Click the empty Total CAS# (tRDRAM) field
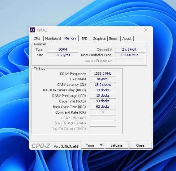The height and width of the screenshot is (171, 176). pyautogui.click(x=103, y=123)
